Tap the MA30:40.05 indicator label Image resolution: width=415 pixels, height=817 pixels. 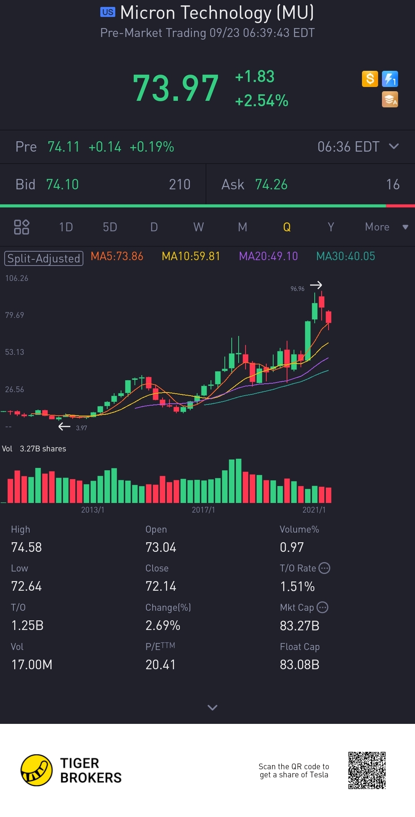pos(345,256)
